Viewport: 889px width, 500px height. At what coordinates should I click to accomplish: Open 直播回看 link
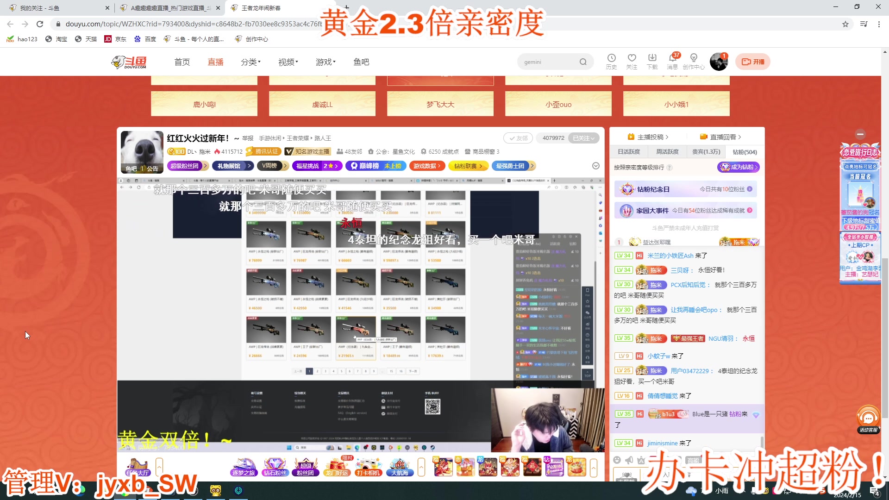720,137
